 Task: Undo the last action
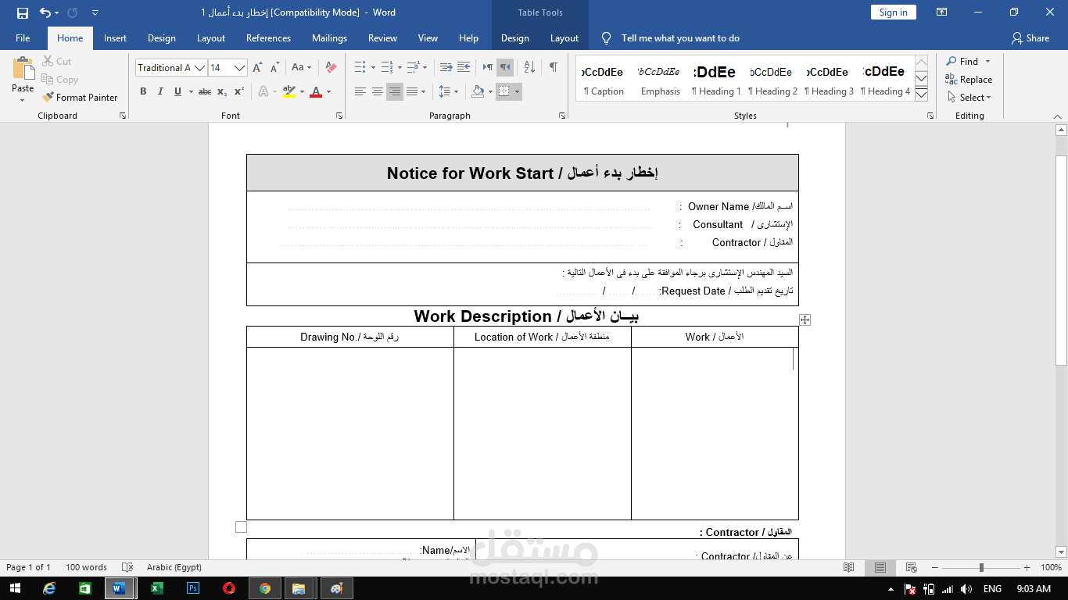point(45,12)
